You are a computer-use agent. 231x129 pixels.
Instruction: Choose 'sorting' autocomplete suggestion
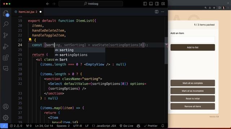80,50
